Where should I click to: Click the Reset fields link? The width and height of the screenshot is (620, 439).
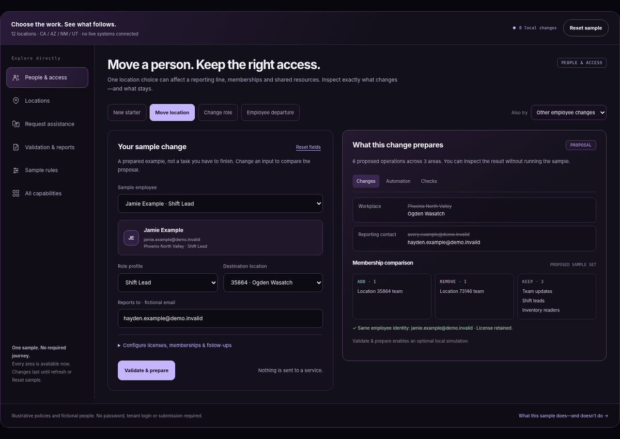click(308, 147)
